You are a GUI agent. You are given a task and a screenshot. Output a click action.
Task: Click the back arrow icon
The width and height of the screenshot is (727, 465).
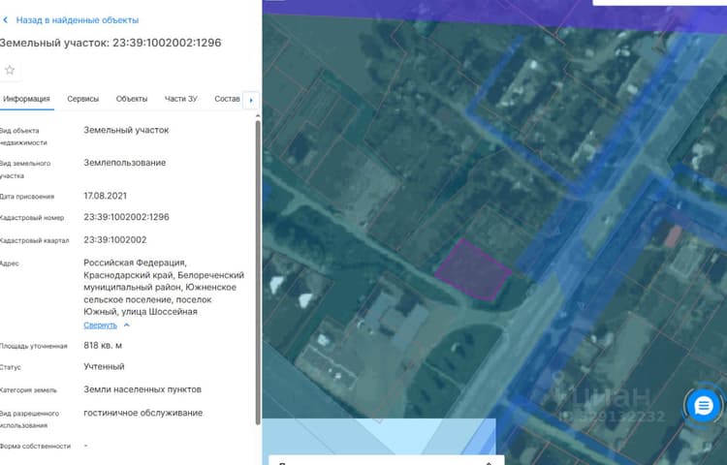click(x=6, y=20)
